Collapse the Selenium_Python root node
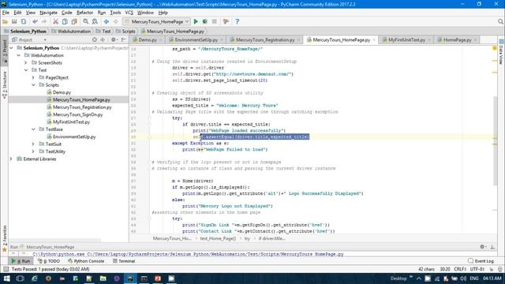Screen dimensions: 505x284 12,47
